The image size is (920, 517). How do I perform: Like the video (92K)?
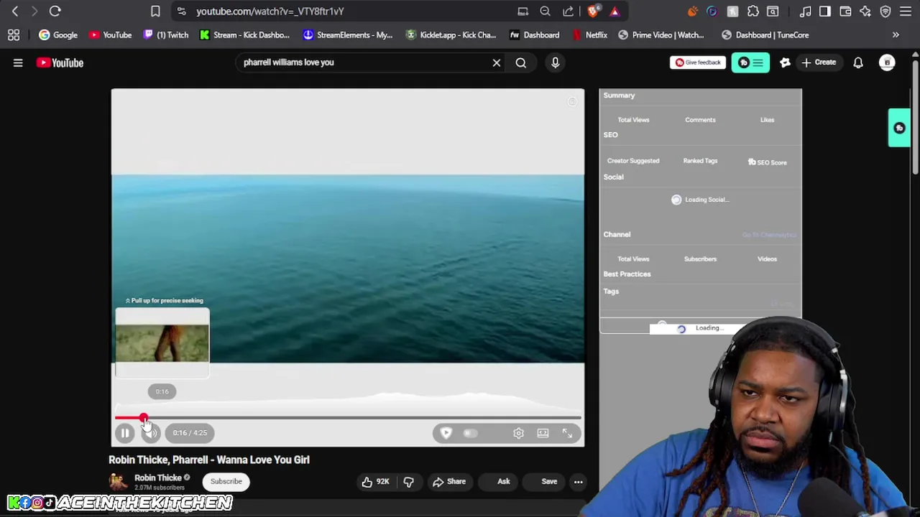point(375,482)
